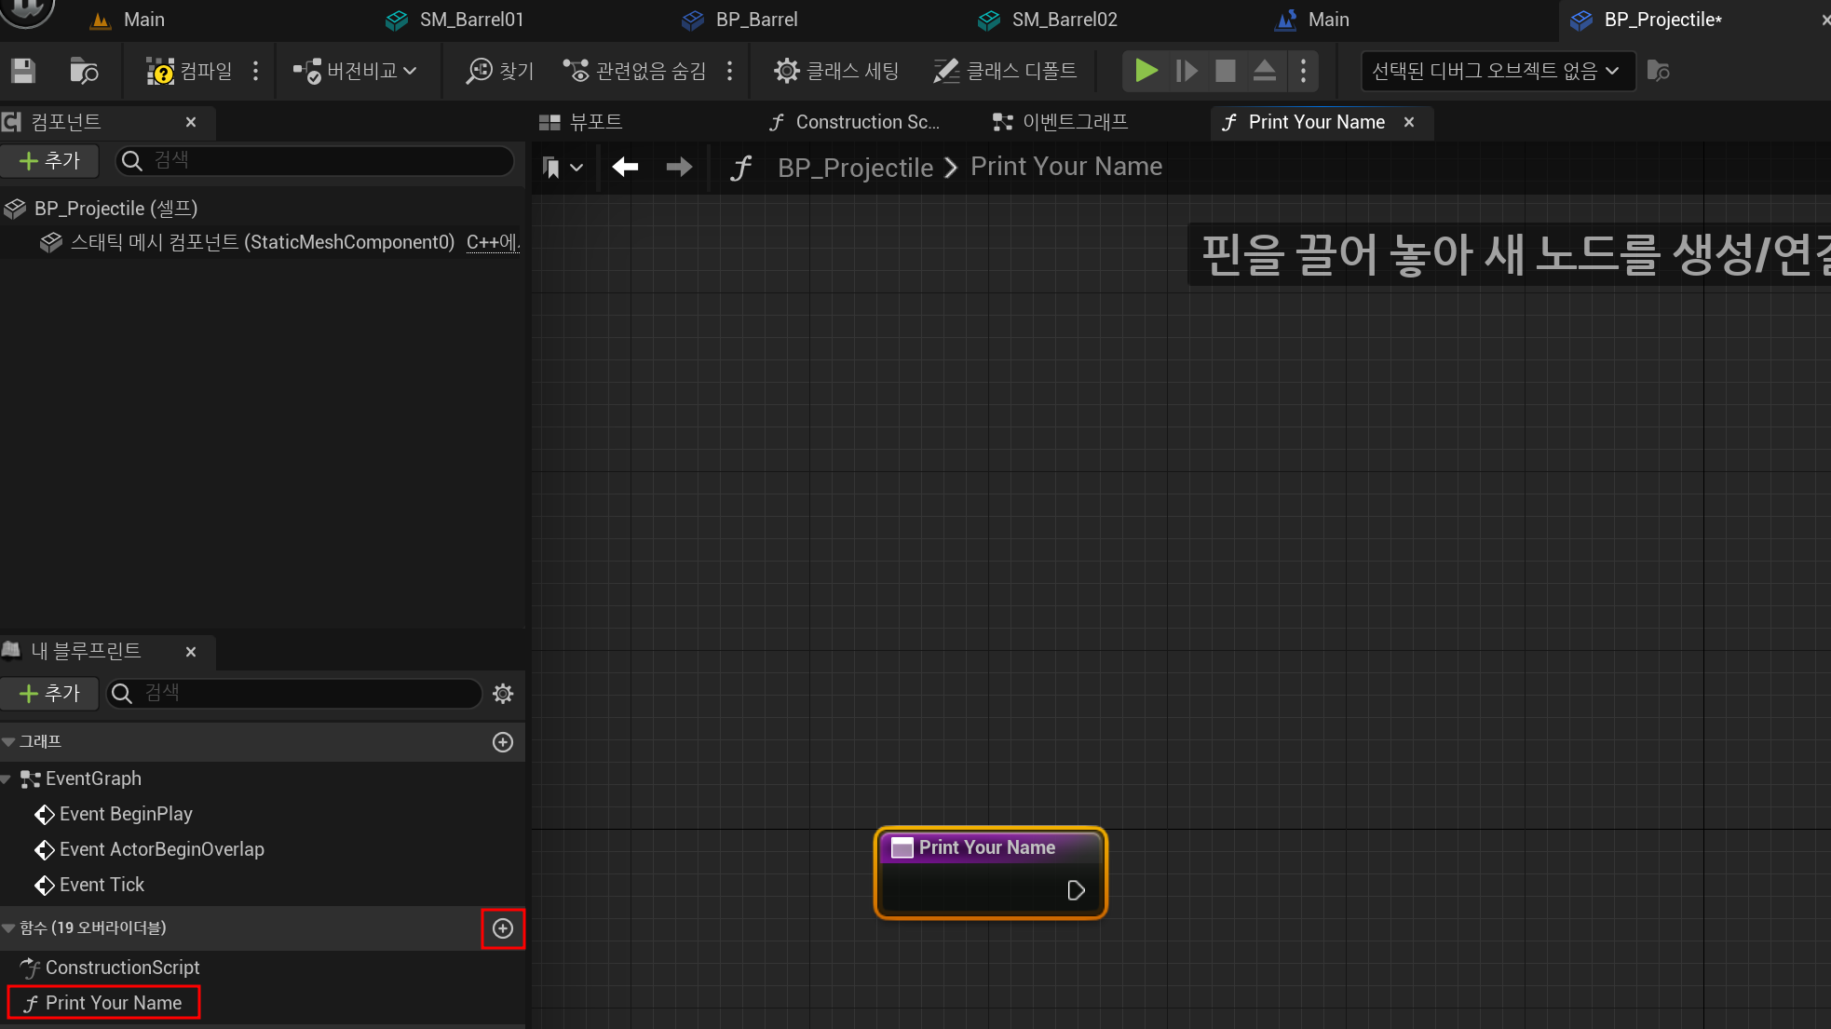This screenshot has width=1831, height=1029.
Task: Add a new graph with the plus icon
Action: (x=503, y=742)
